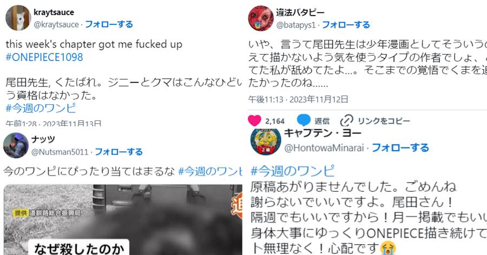Open #今週のワンピ hashtag in kraytsauce's tweet
This screenshot has height=255, width=487.
coord(41,108)
